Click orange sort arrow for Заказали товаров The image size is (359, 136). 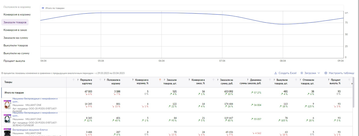pyautogui.click(x=160, y=80)
